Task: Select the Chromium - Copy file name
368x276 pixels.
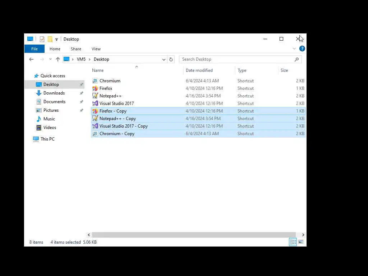Action: point(117,134)
